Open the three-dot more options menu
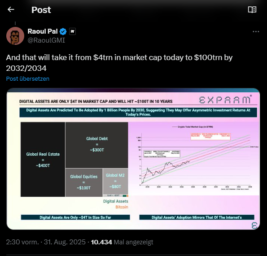The image size is (267, 256). [x=256, y=32]
